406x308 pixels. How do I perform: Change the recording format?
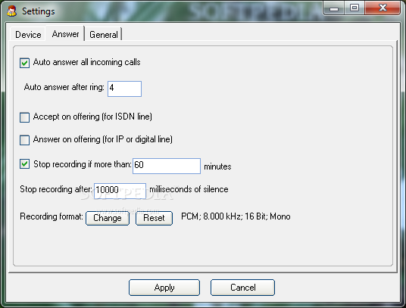pyautogui.click(x=108, y=218)
